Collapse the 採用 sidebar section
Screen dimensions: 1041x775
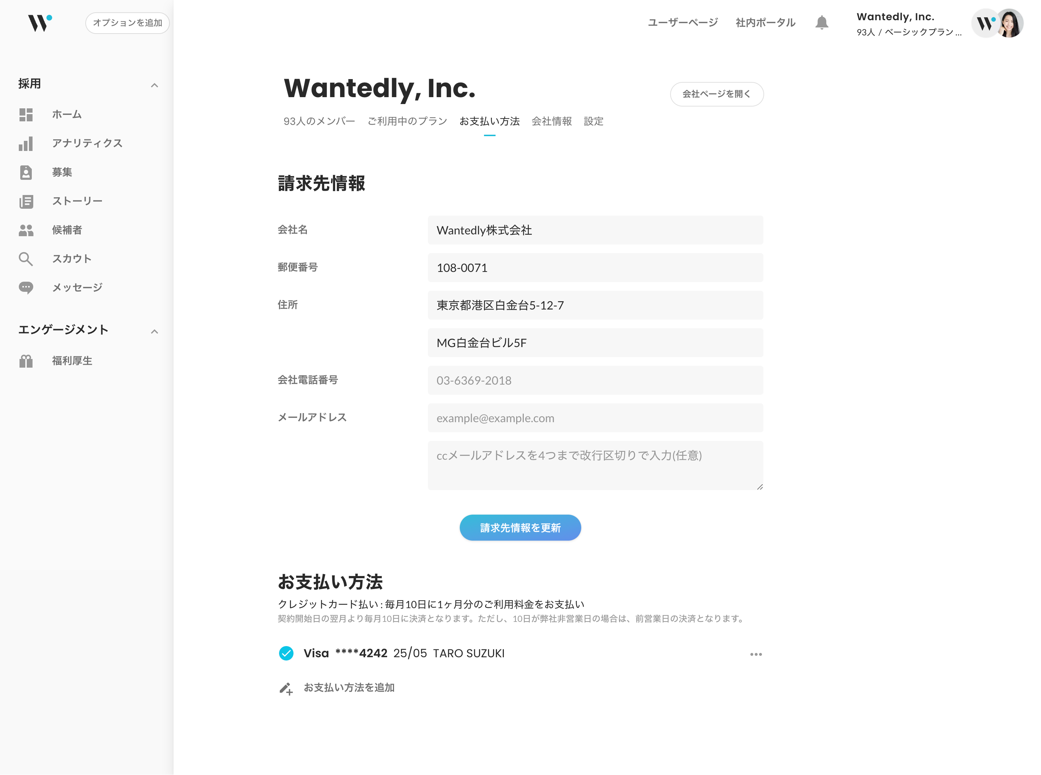tap(154, 85)
